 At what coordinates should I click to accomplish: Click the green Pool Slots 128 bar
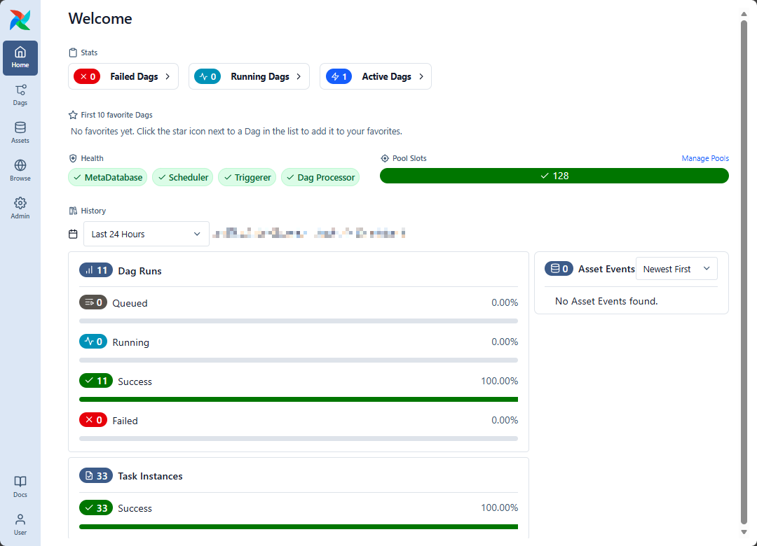coord(554,176)
